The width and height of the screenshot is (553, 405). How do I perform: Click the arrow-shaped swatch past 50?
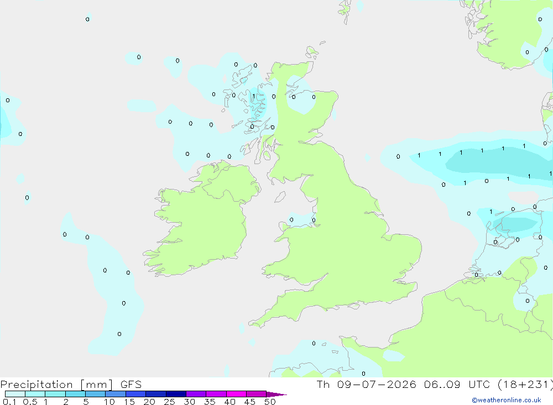click(x=276, y=394)
